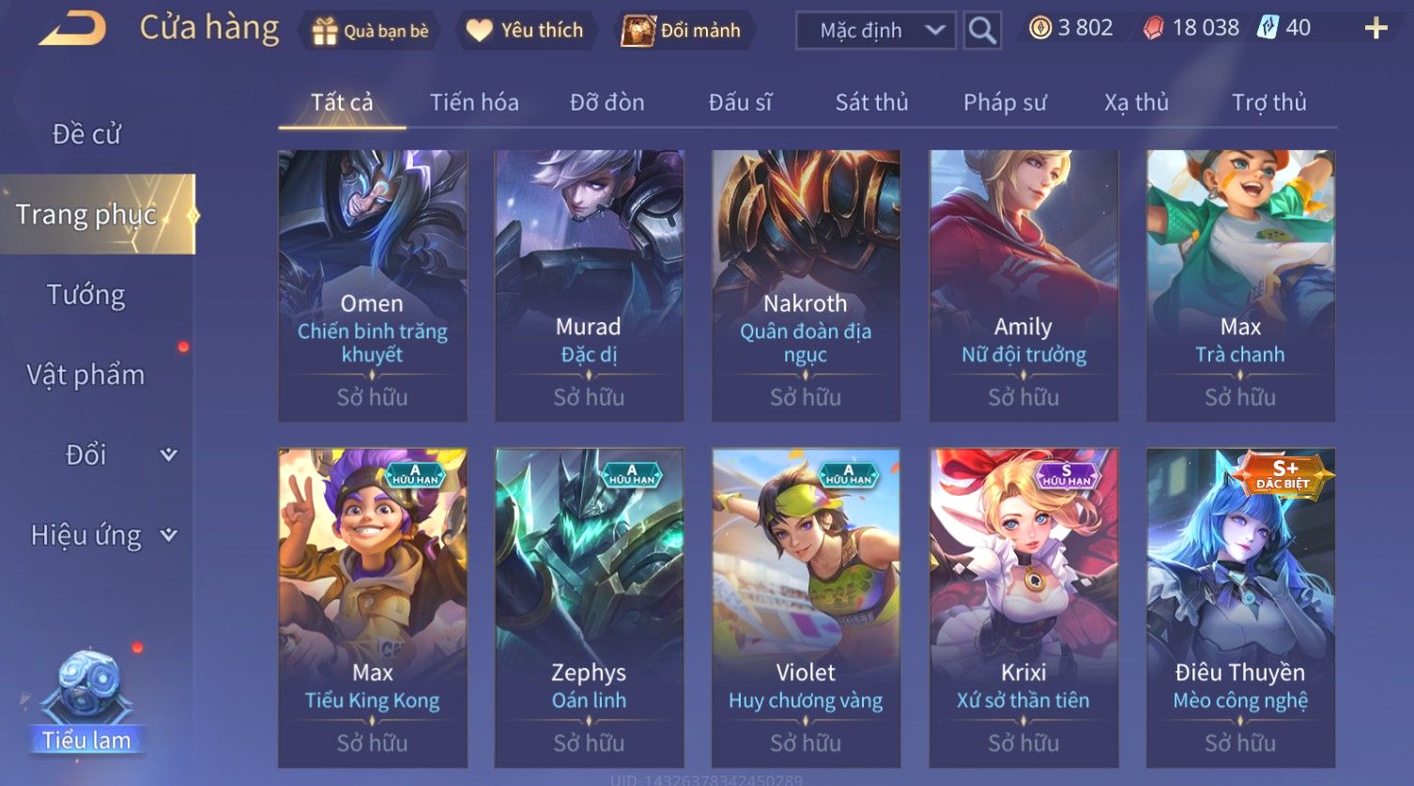Open Điêu Thuyền Mèo công nghệ skin
1414x786 pixels.
pos(1240,608)
